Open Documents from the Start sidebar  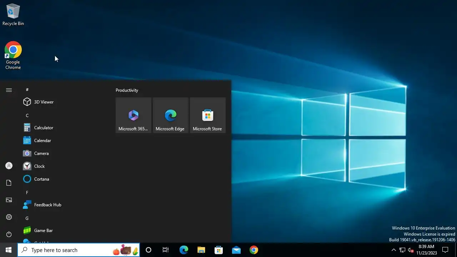coord(9,183)
